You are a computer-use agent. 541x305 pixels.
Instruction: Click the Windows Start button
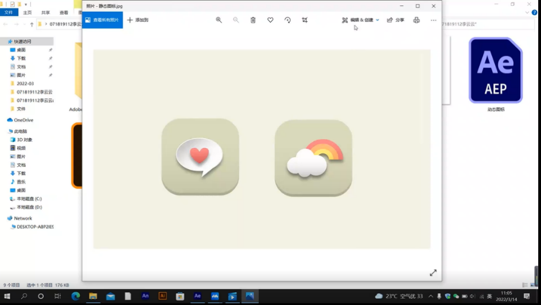[7, 296]
